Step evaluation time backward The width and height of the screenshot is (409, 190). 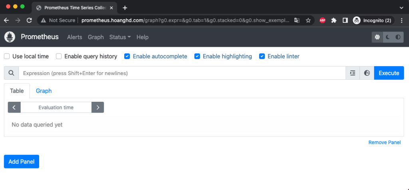[x=14, y=107]
